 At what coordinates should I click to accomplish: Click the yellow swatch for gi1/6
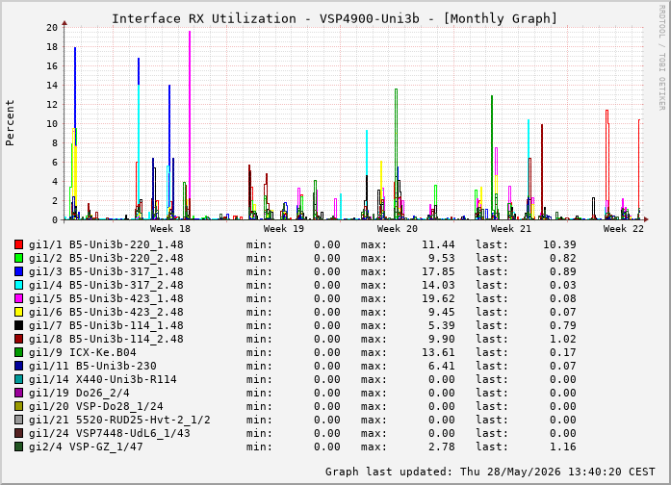18,312
